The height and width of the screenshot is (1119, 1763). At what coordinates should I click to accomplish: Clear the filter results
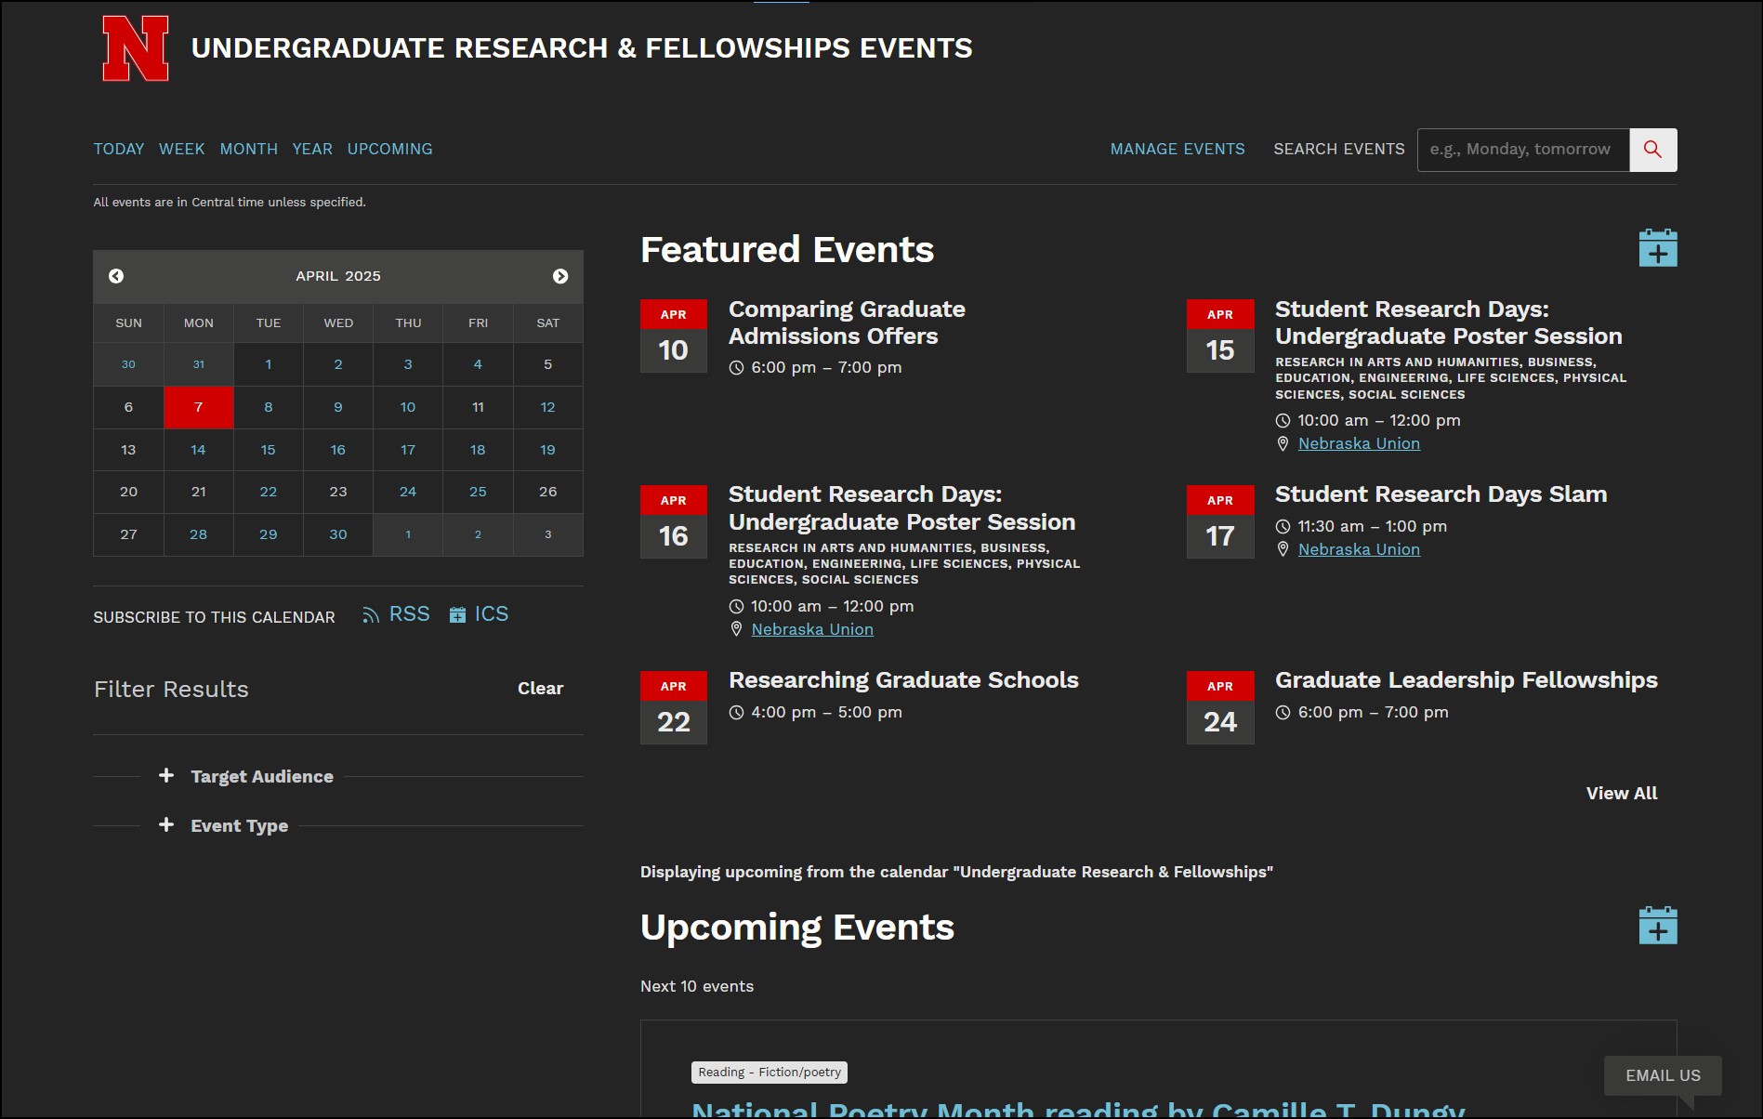(x=540, y=689)
